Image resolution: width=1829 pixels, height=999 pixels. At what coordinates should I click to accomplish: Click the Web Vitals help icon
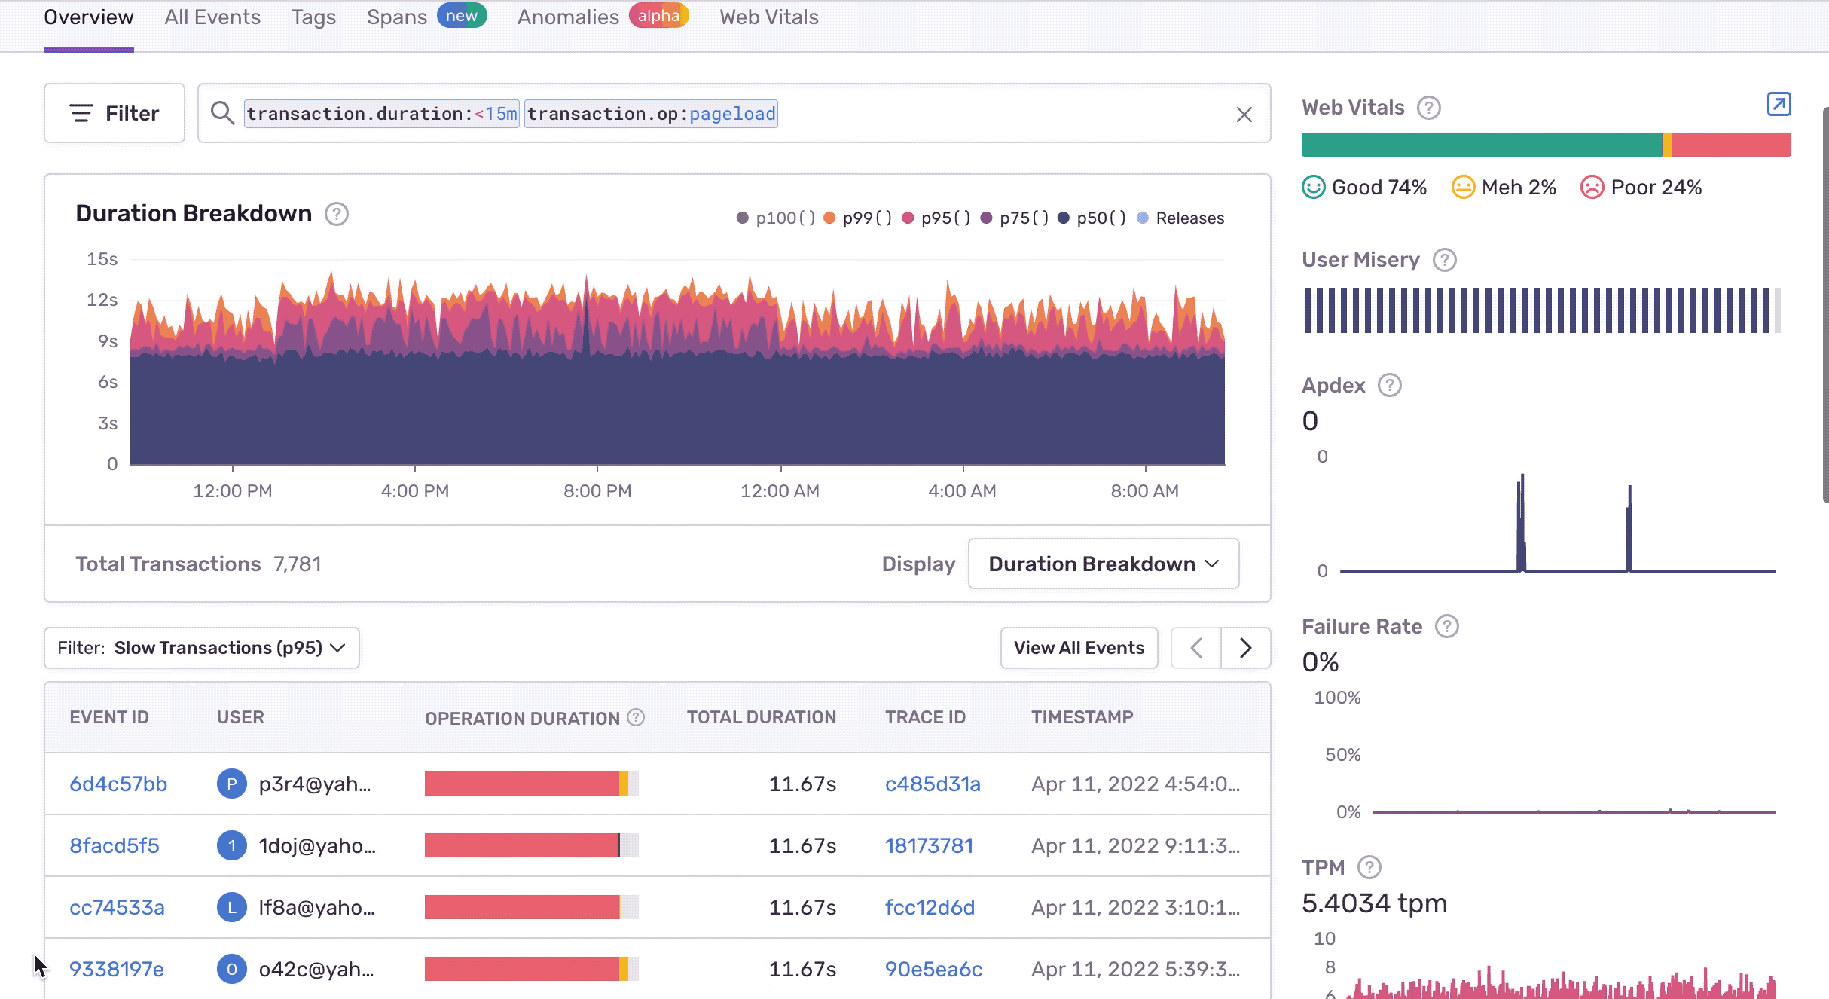1428,108
